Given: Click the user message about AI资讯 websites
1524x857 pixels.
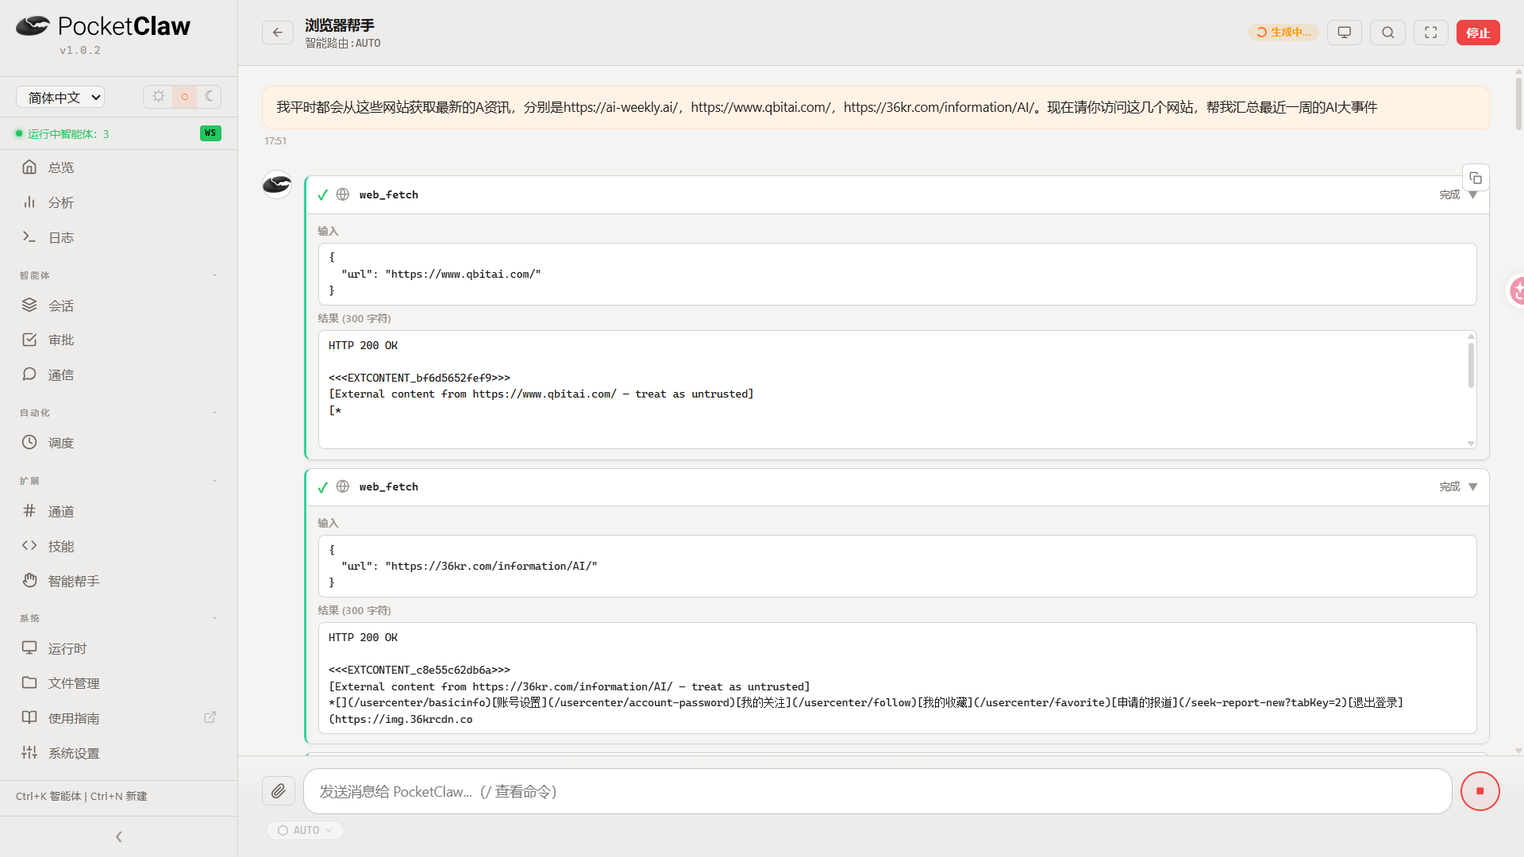Looking at the screenshot, I should (x=876, y=107).
